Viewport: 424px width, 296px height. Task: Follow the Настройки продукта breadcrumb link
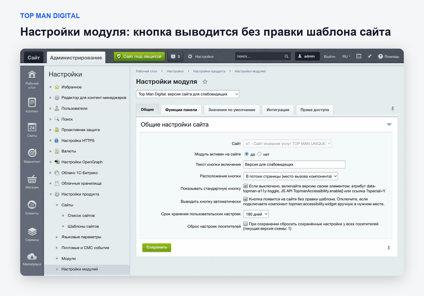click(209, 71)
